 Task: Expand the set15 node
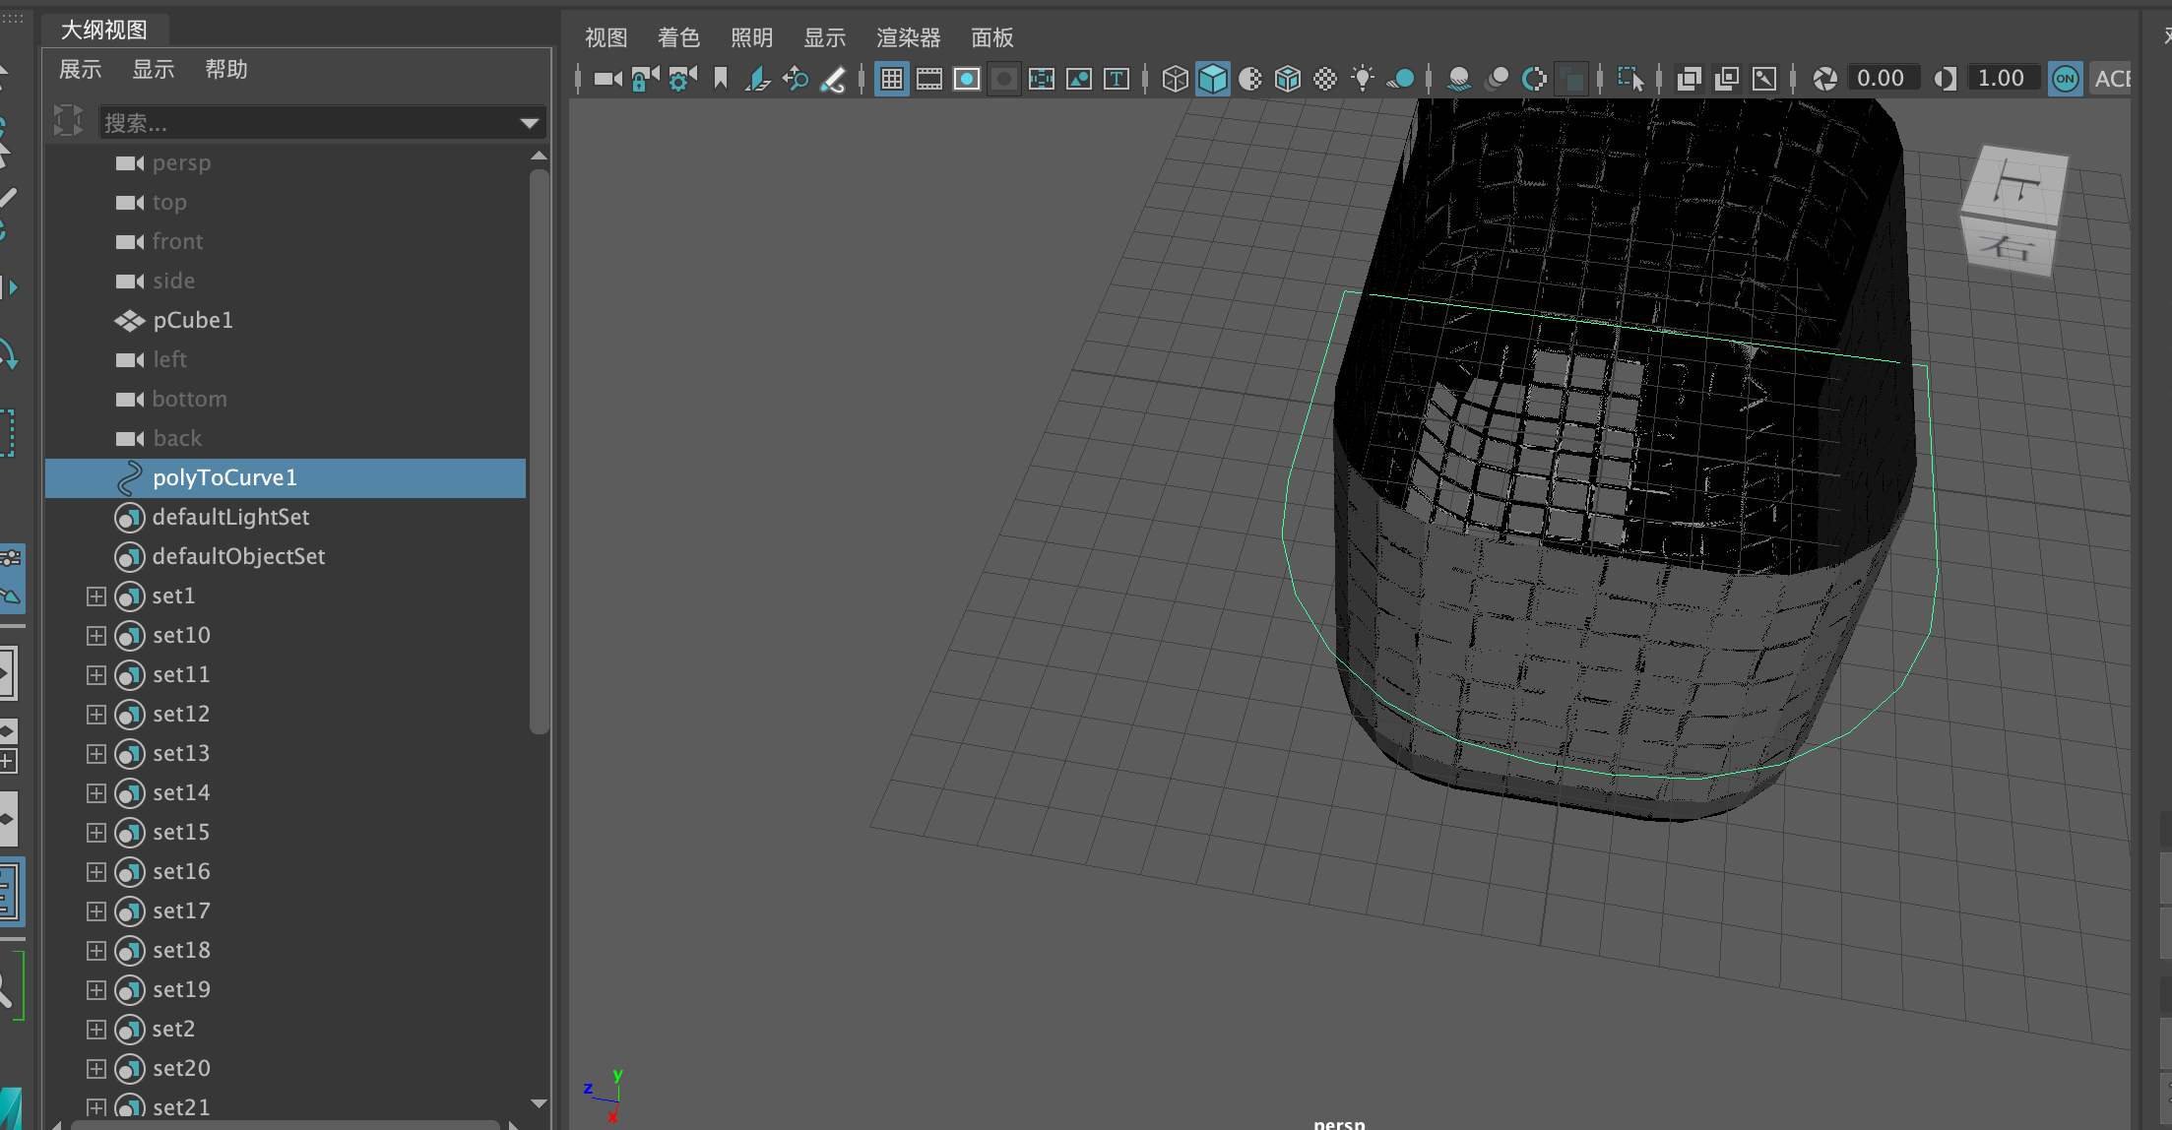pos(96,833)
